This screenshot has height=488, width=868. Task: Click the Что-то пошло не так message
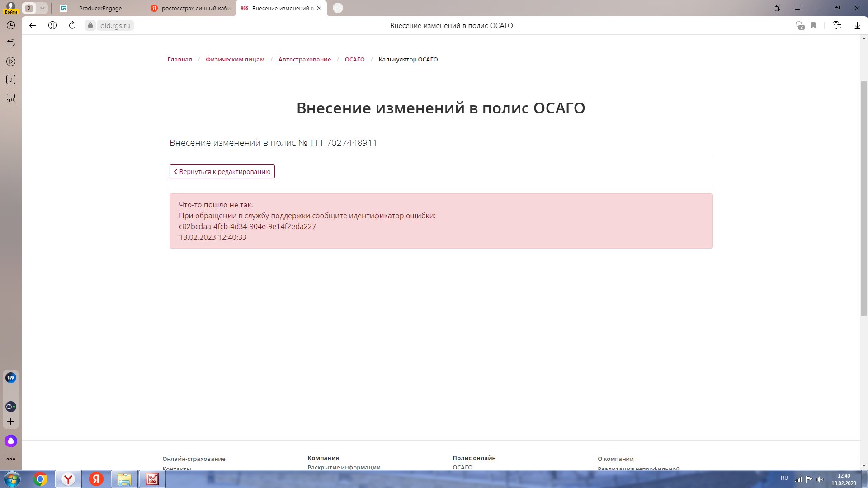click(216, 205)
